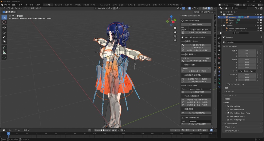Adjust the offset 0.20 slider

pos(196,58)
